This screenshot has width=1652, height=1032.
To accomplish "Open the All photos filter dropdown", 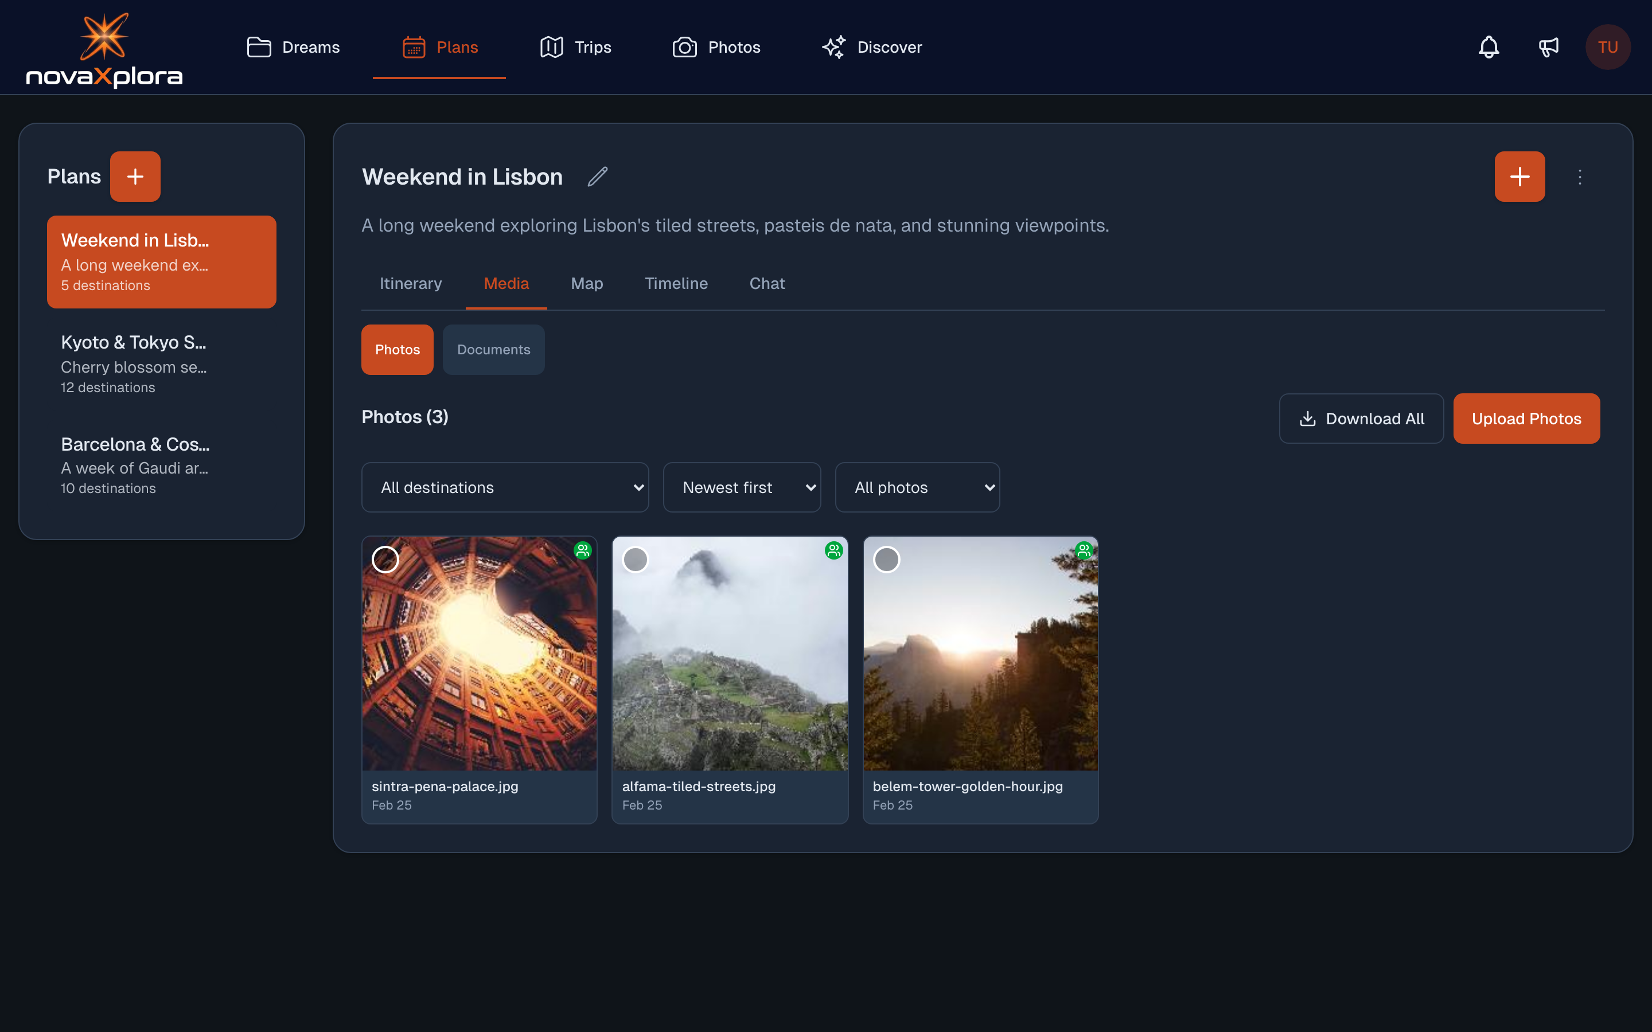I will pyautogui.click(x=917, y=487).
